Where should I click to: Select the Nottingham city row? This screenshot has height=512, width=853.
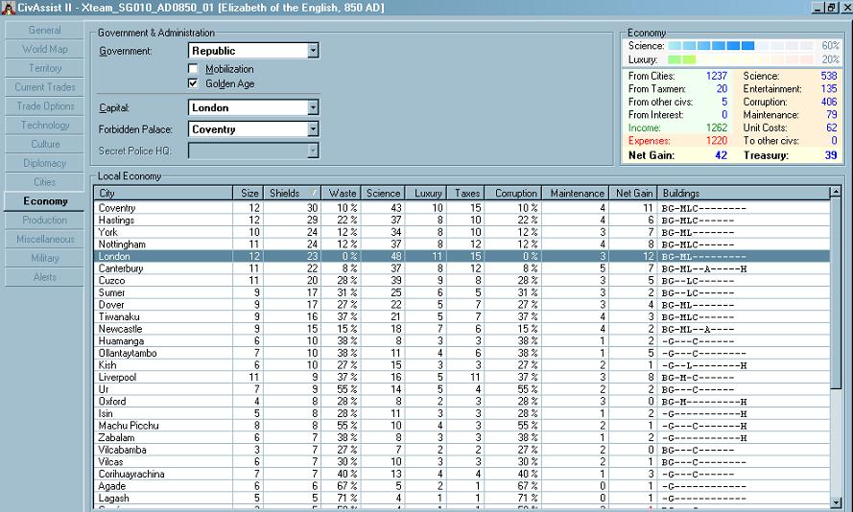pos(462,244)
